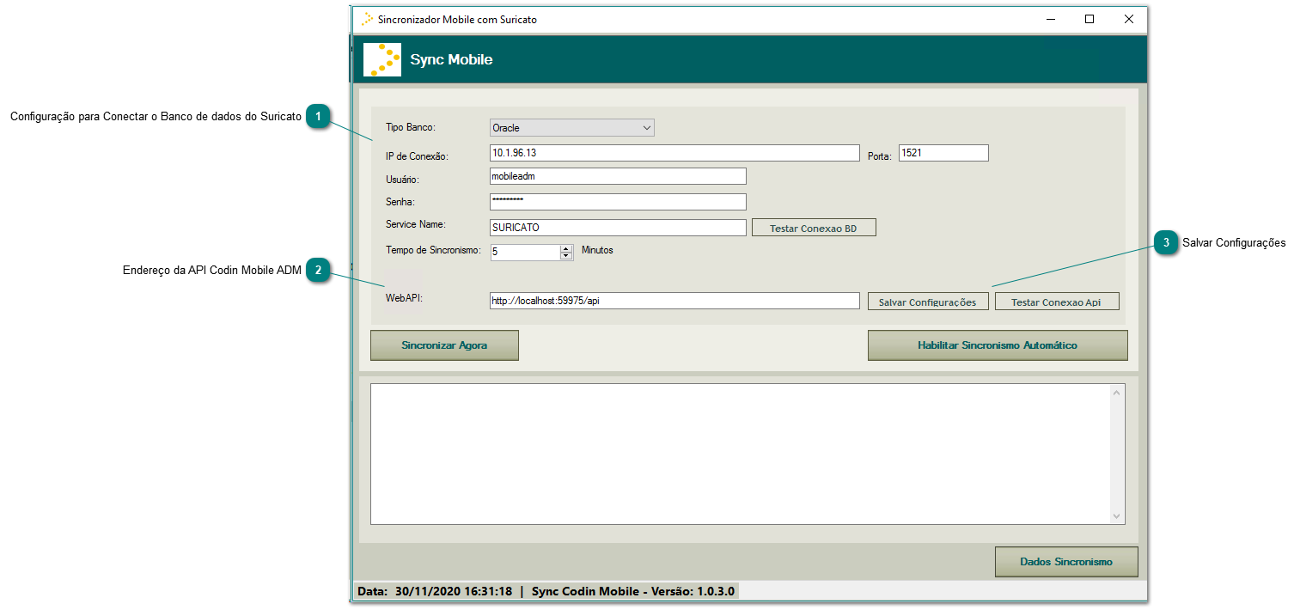The height and width of the screenshot is (610, 1300).
Task: Click the Sincronizar Agora button
Action: tap(444, 345)
